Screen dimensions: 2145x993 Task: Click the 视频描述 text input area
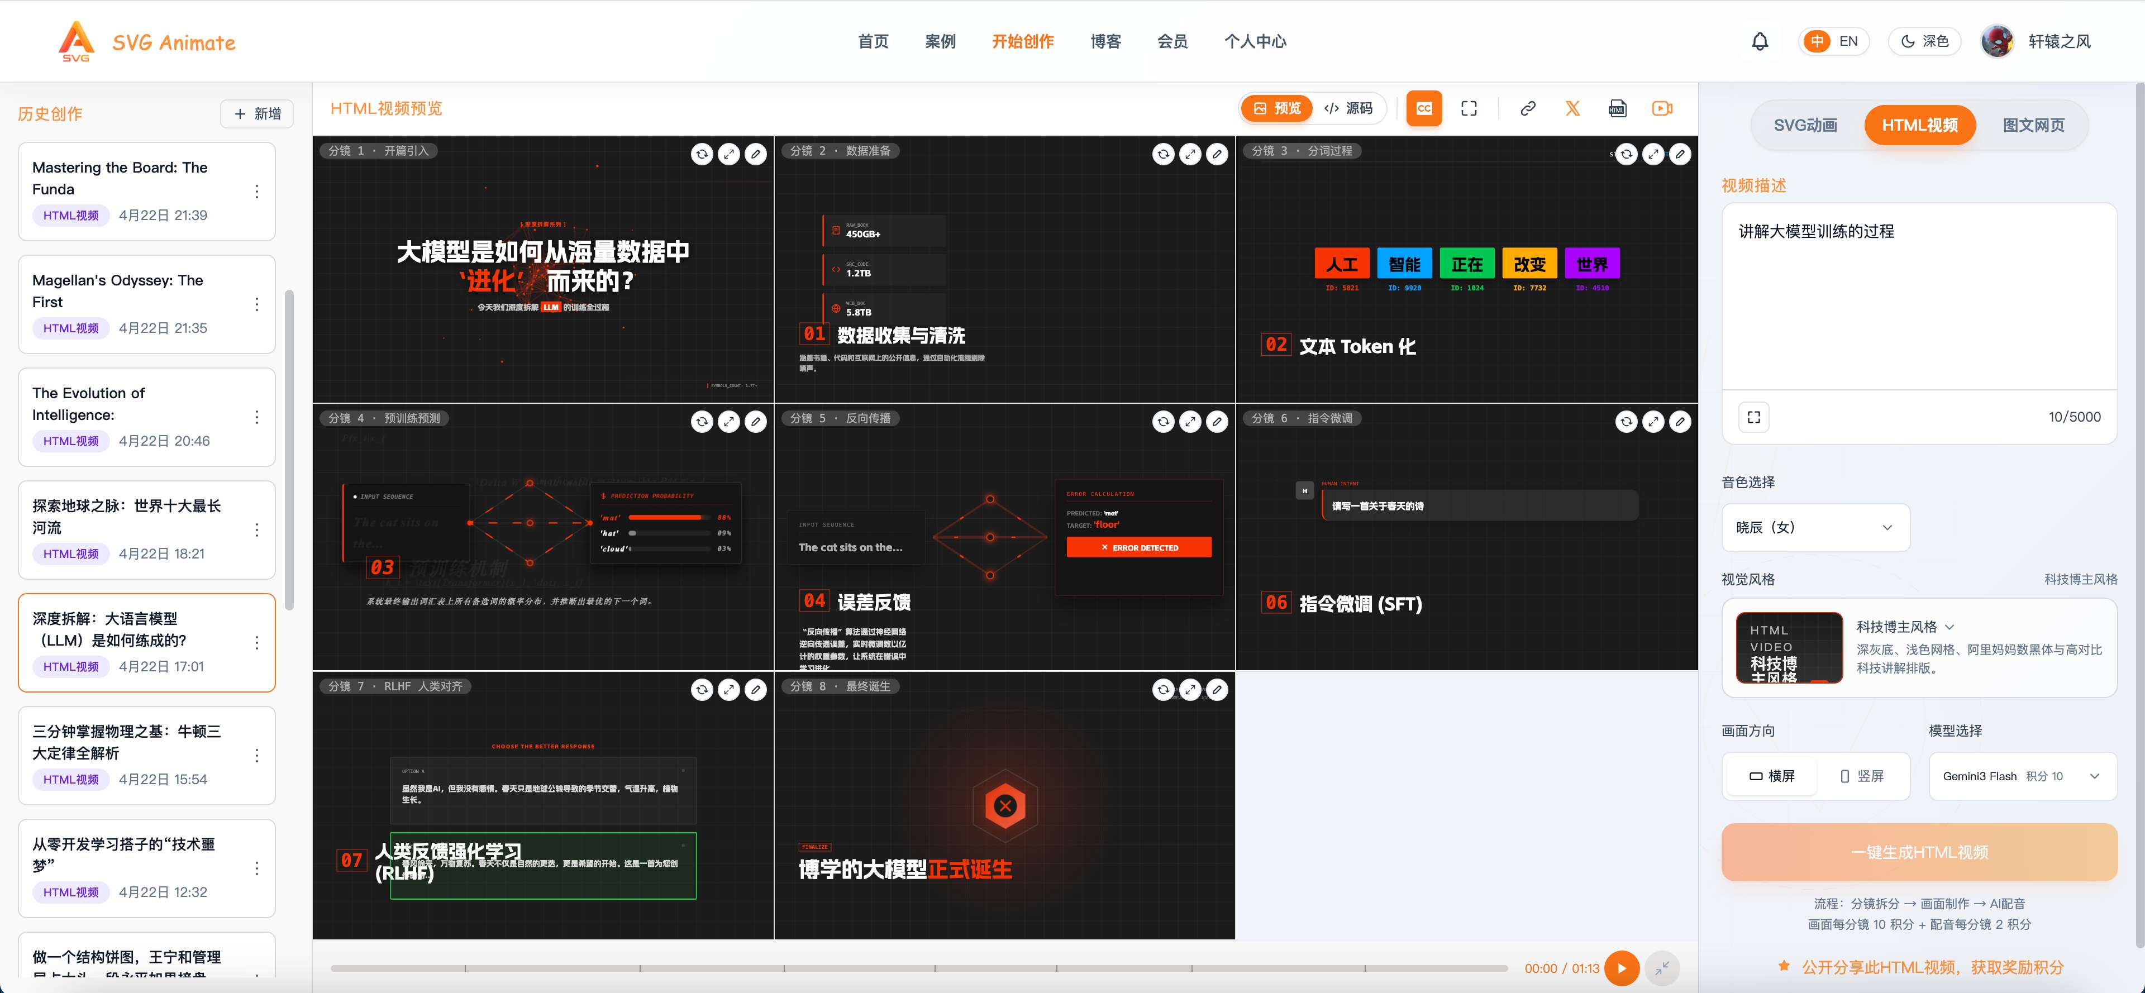coord(1919,297)
